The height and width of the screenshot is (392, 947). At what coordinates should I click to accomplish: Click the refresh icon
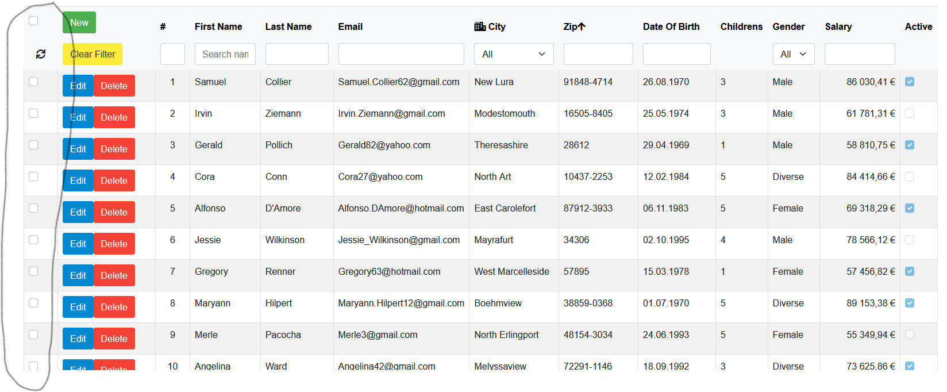pos(40,54)
